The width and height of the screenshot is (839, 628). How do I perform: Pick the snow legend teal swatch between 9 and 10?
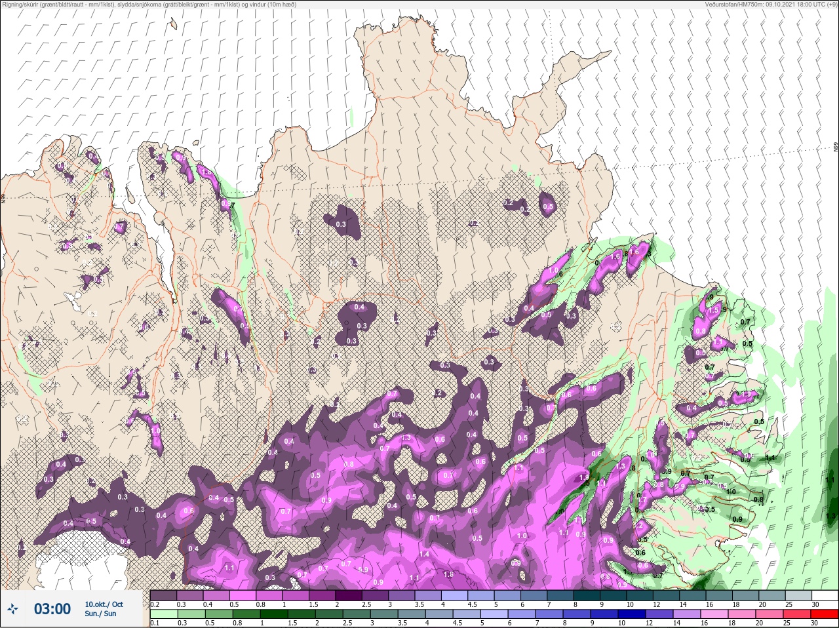click(x=614, y=595)
